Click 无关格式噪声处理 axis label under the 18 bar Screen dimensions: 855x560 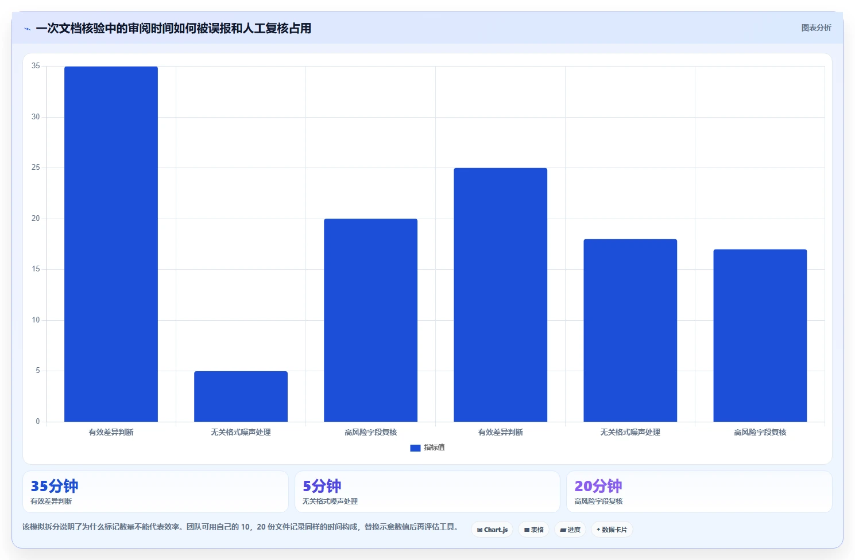click(x=630, y=432)
